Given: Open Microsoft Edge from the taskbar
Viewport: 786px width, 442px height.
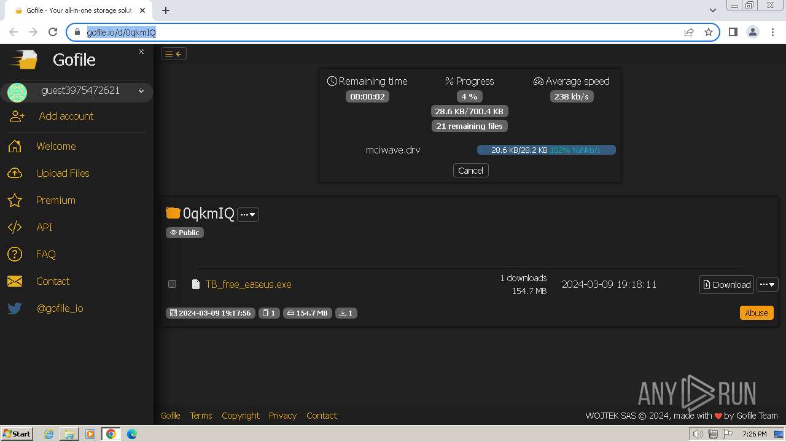Looking at the screenshot, I should click(132, 434).
